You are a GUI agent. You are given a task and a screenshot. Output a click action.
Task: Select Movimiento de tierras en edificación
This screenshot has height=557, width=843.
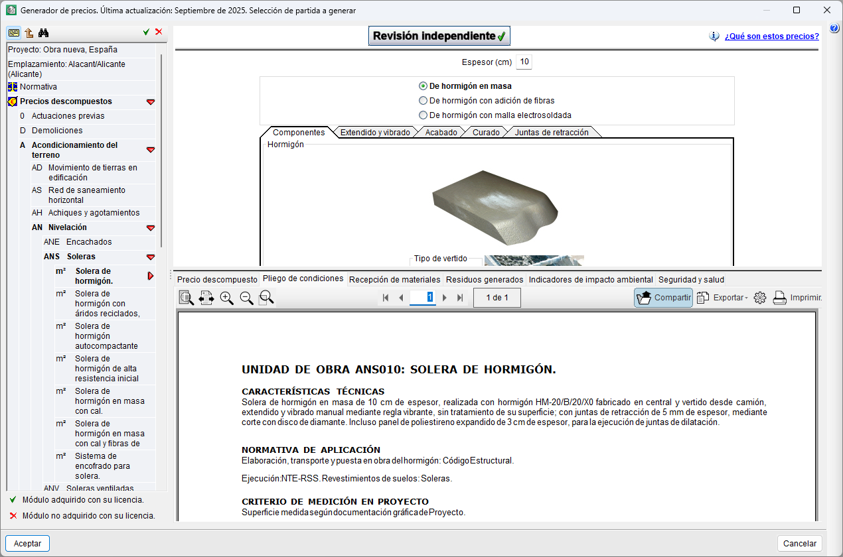click(x=93, y=172)
